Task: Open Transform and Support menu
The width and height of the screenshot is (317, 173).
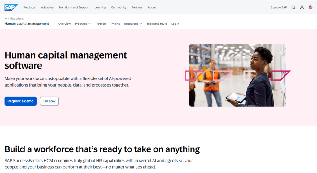Action: coord(74,7)
